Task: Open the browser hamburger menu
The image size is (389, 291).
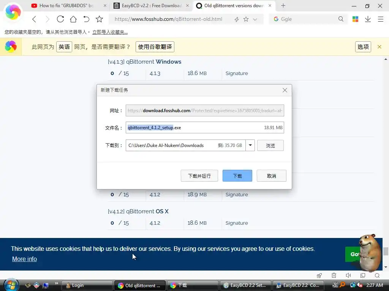Action: tap(381, 19)
